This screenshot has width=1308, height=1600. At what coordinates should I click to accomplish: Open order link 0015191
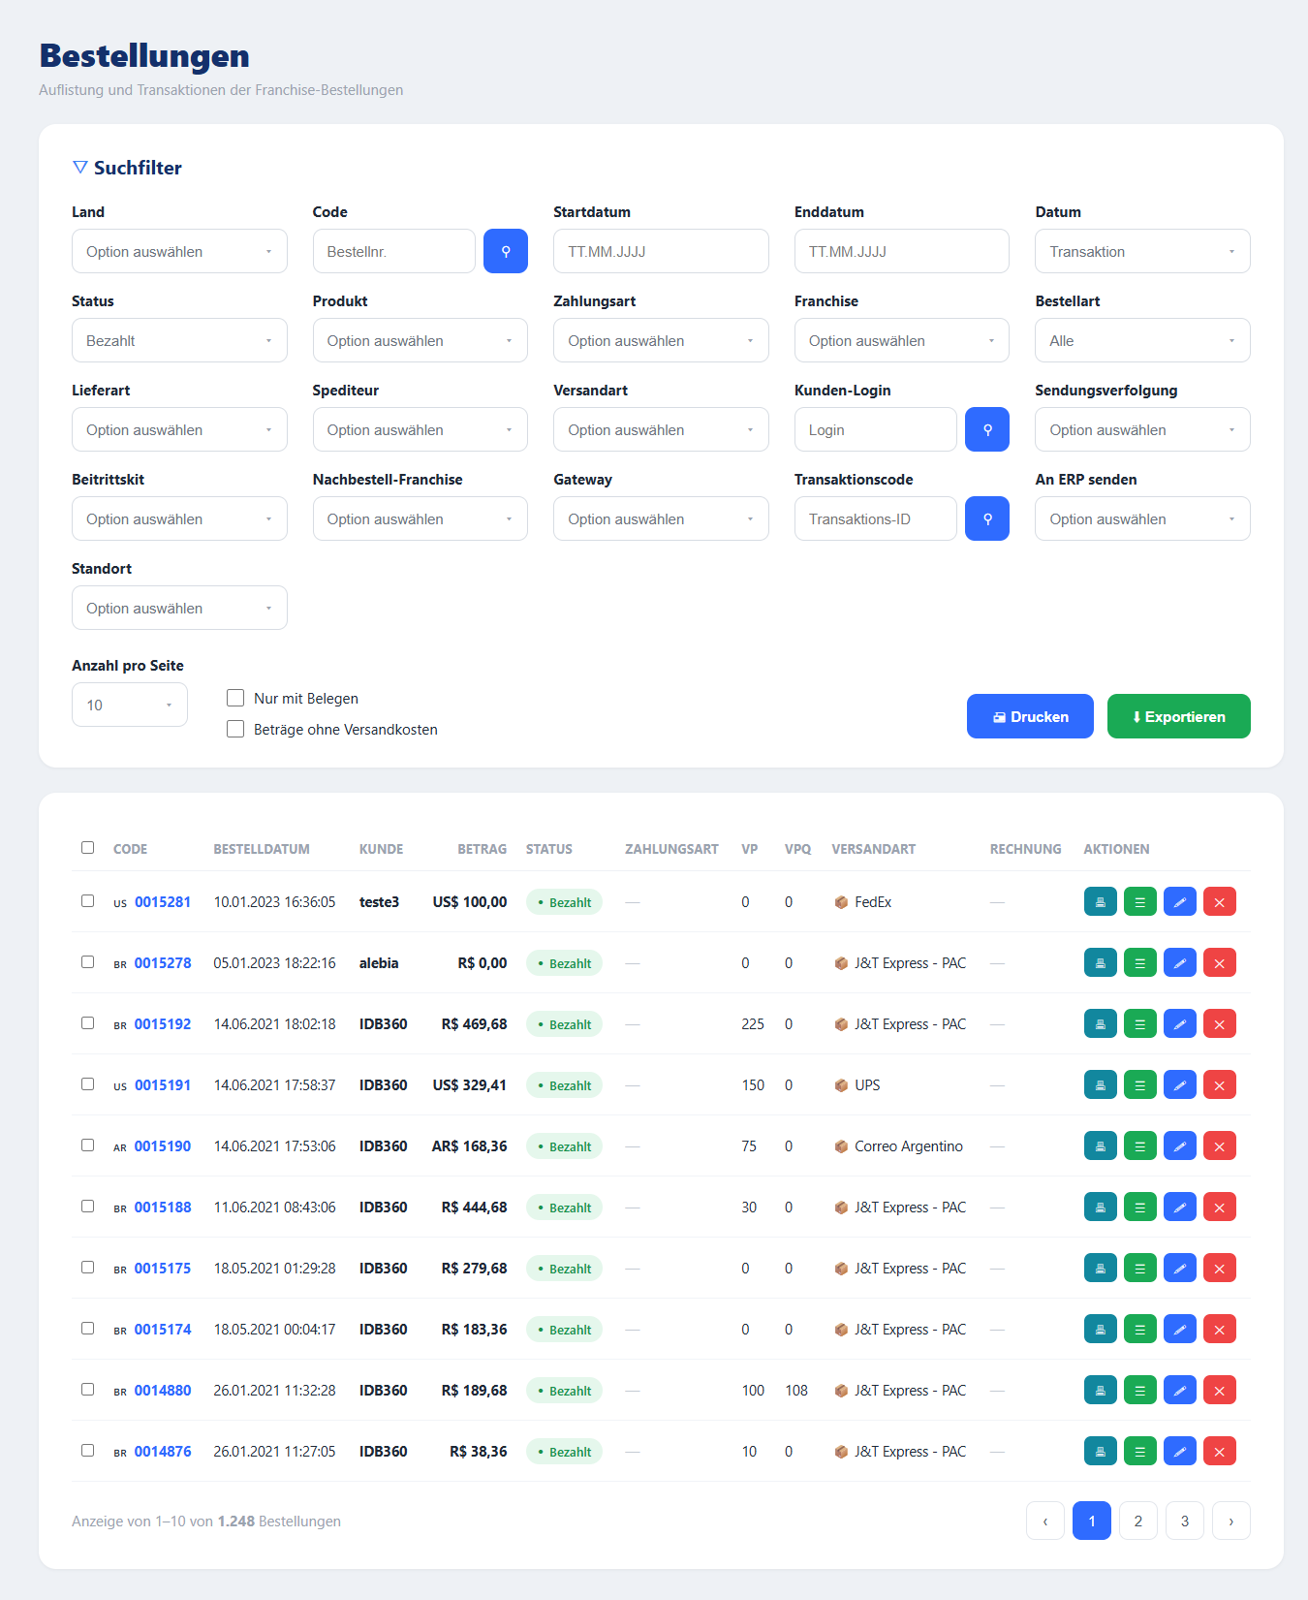point(163,1085)
